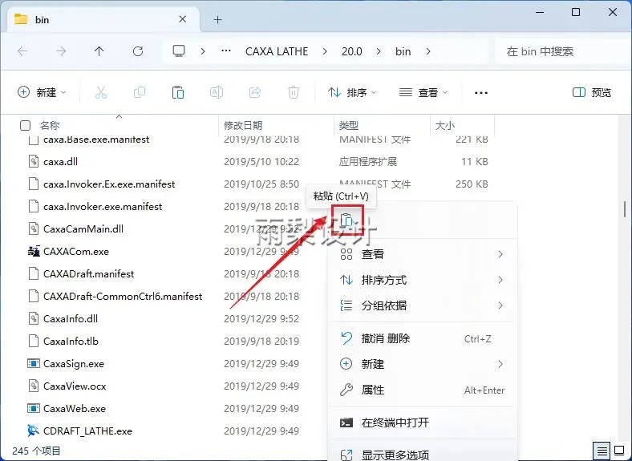Select the CaxaView.ocx file icon
Image resolution: width=632 pixels, height=461 pixels.
[34, 386]
